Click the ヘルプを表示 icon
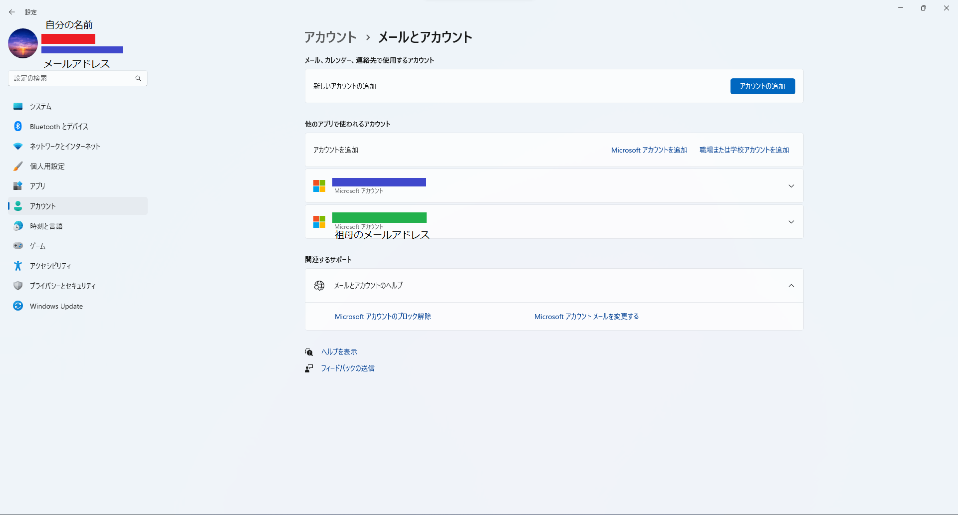958x515 pixels. pyautogui.click(x=309, y=352)
